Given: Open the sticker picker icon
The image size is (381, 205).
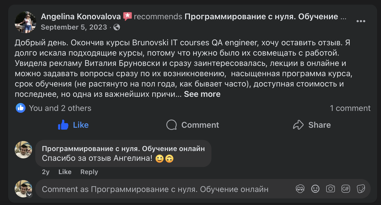Looking at the screenshot, I should click(361, 188).
